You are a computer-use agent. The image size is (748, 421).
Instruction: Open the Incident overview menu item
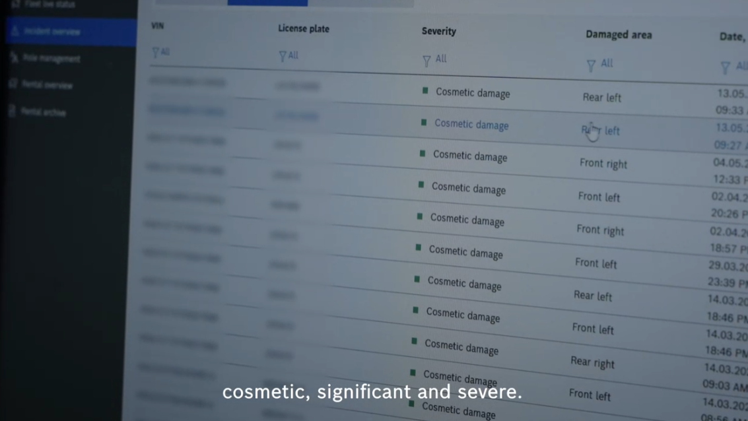pyautogui.click(x=71, y=32)
